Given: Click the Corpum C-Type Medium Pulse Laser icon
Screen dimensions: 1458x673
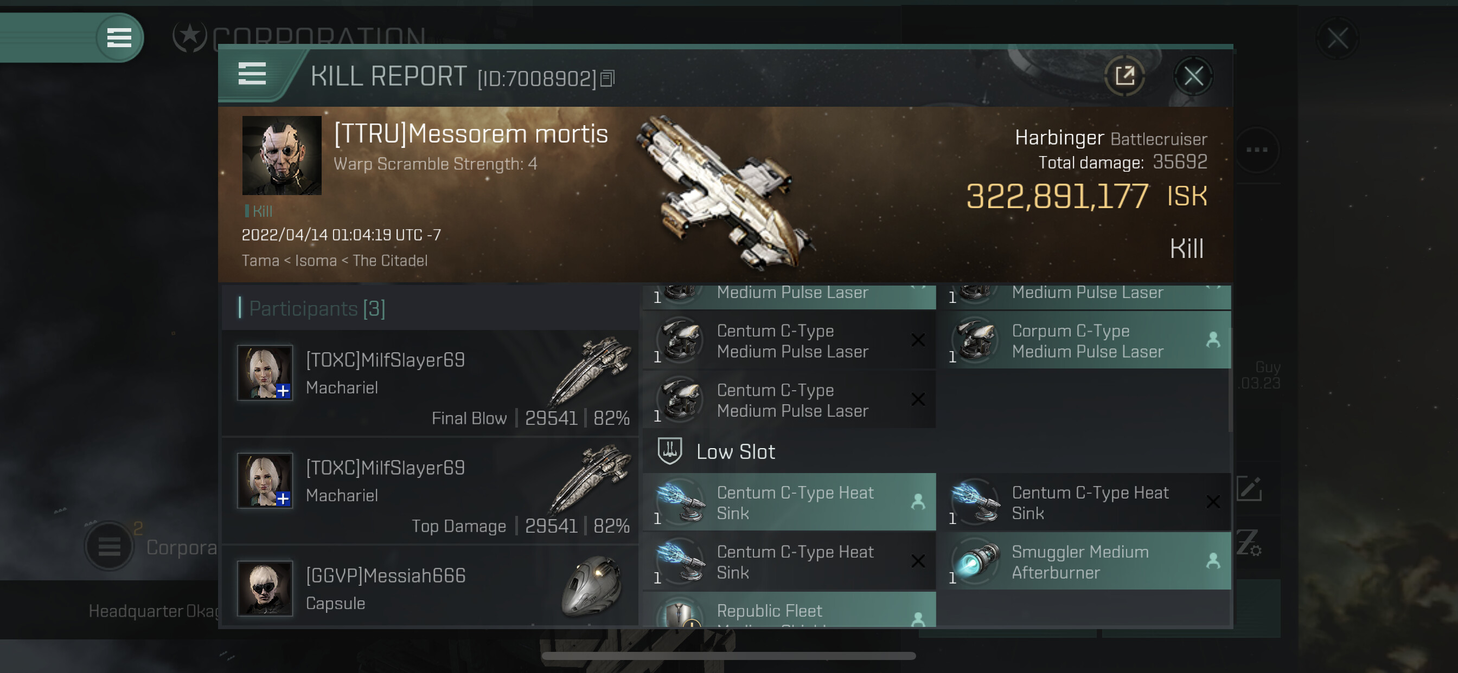Looking at the screenshot, I should click(x=976, y=340).
